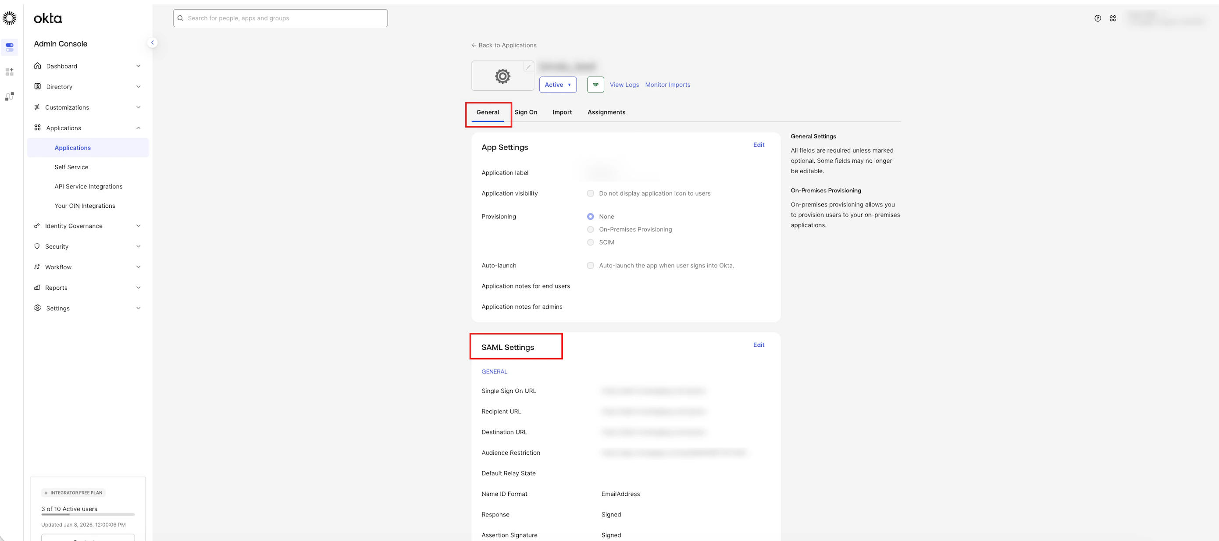Click the active users usage progress bar
The image size is (1219, 541).
[88, 515]
